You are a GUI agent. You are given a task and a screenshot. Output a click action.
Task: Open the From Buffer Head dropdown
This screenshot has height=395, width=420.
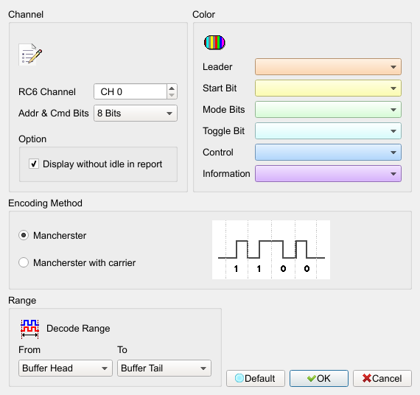(66, 368)
